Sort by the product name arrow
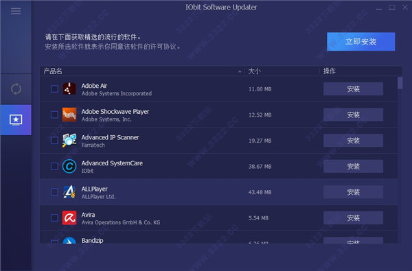 pos(240,71)
